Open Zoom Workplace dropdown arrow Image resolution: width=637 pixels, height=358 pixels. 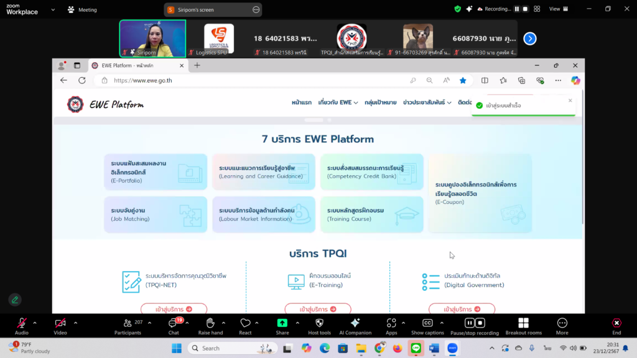click(x=53, y=10)
